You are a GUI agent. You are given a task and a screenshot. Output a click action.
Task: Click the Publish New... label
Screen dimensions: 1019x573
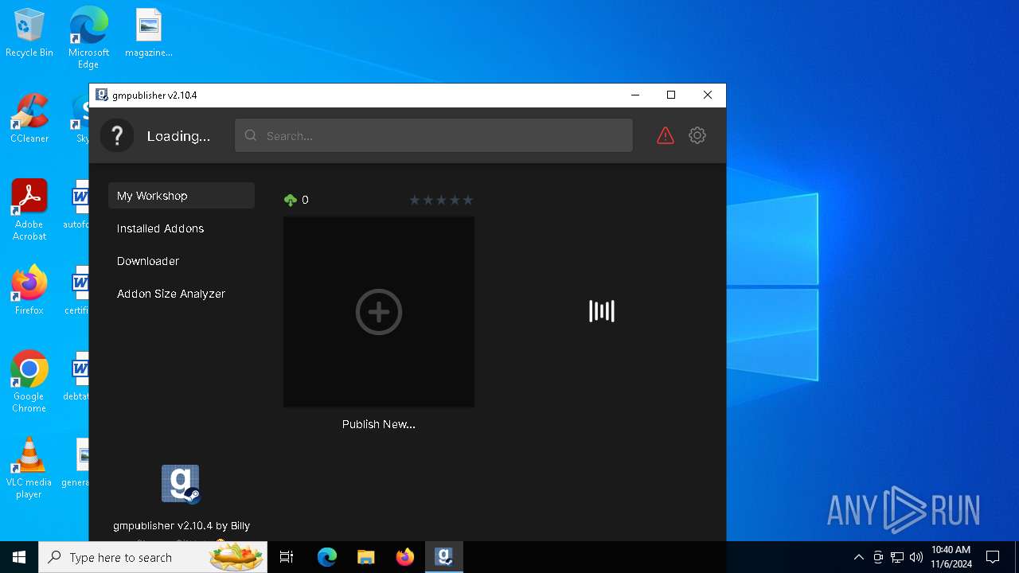[x=379, y=424]
